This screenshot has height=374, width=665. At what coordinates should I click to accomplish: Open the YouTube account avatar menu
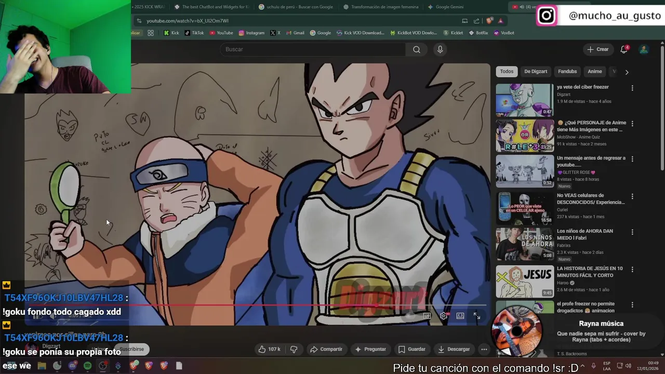(644, 49)
